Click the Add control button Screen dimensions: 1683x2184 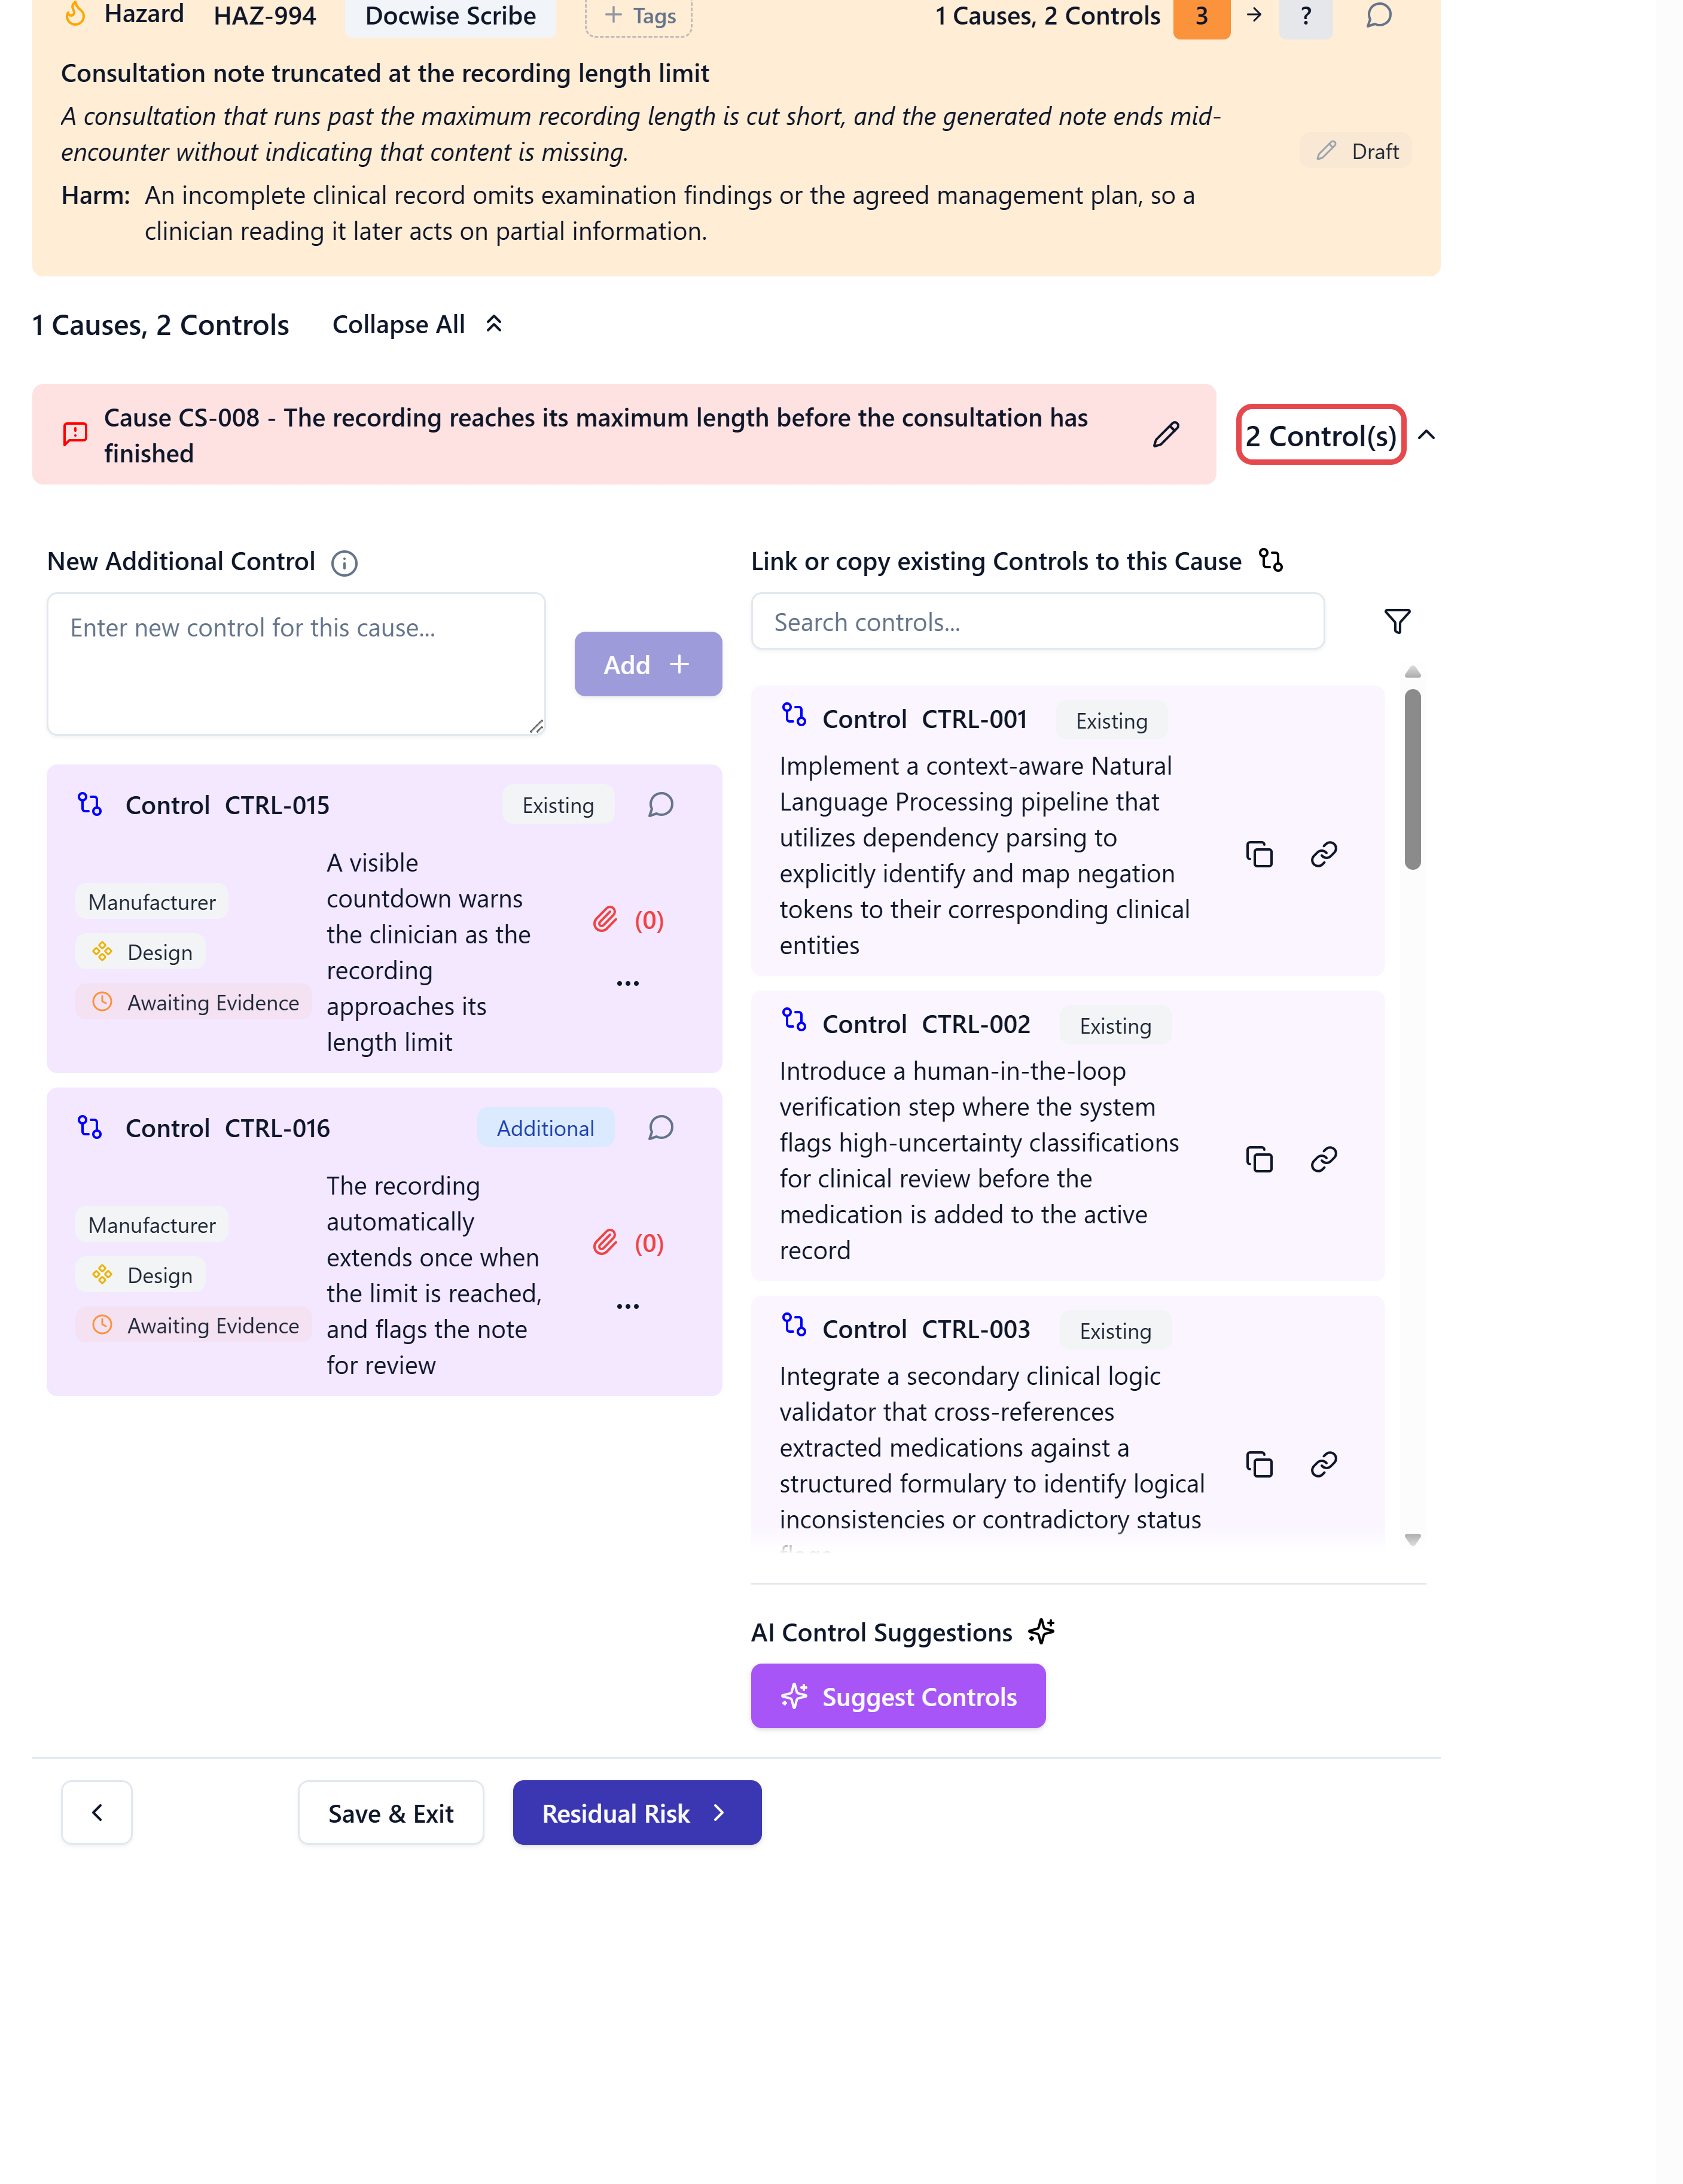[648, 664]
